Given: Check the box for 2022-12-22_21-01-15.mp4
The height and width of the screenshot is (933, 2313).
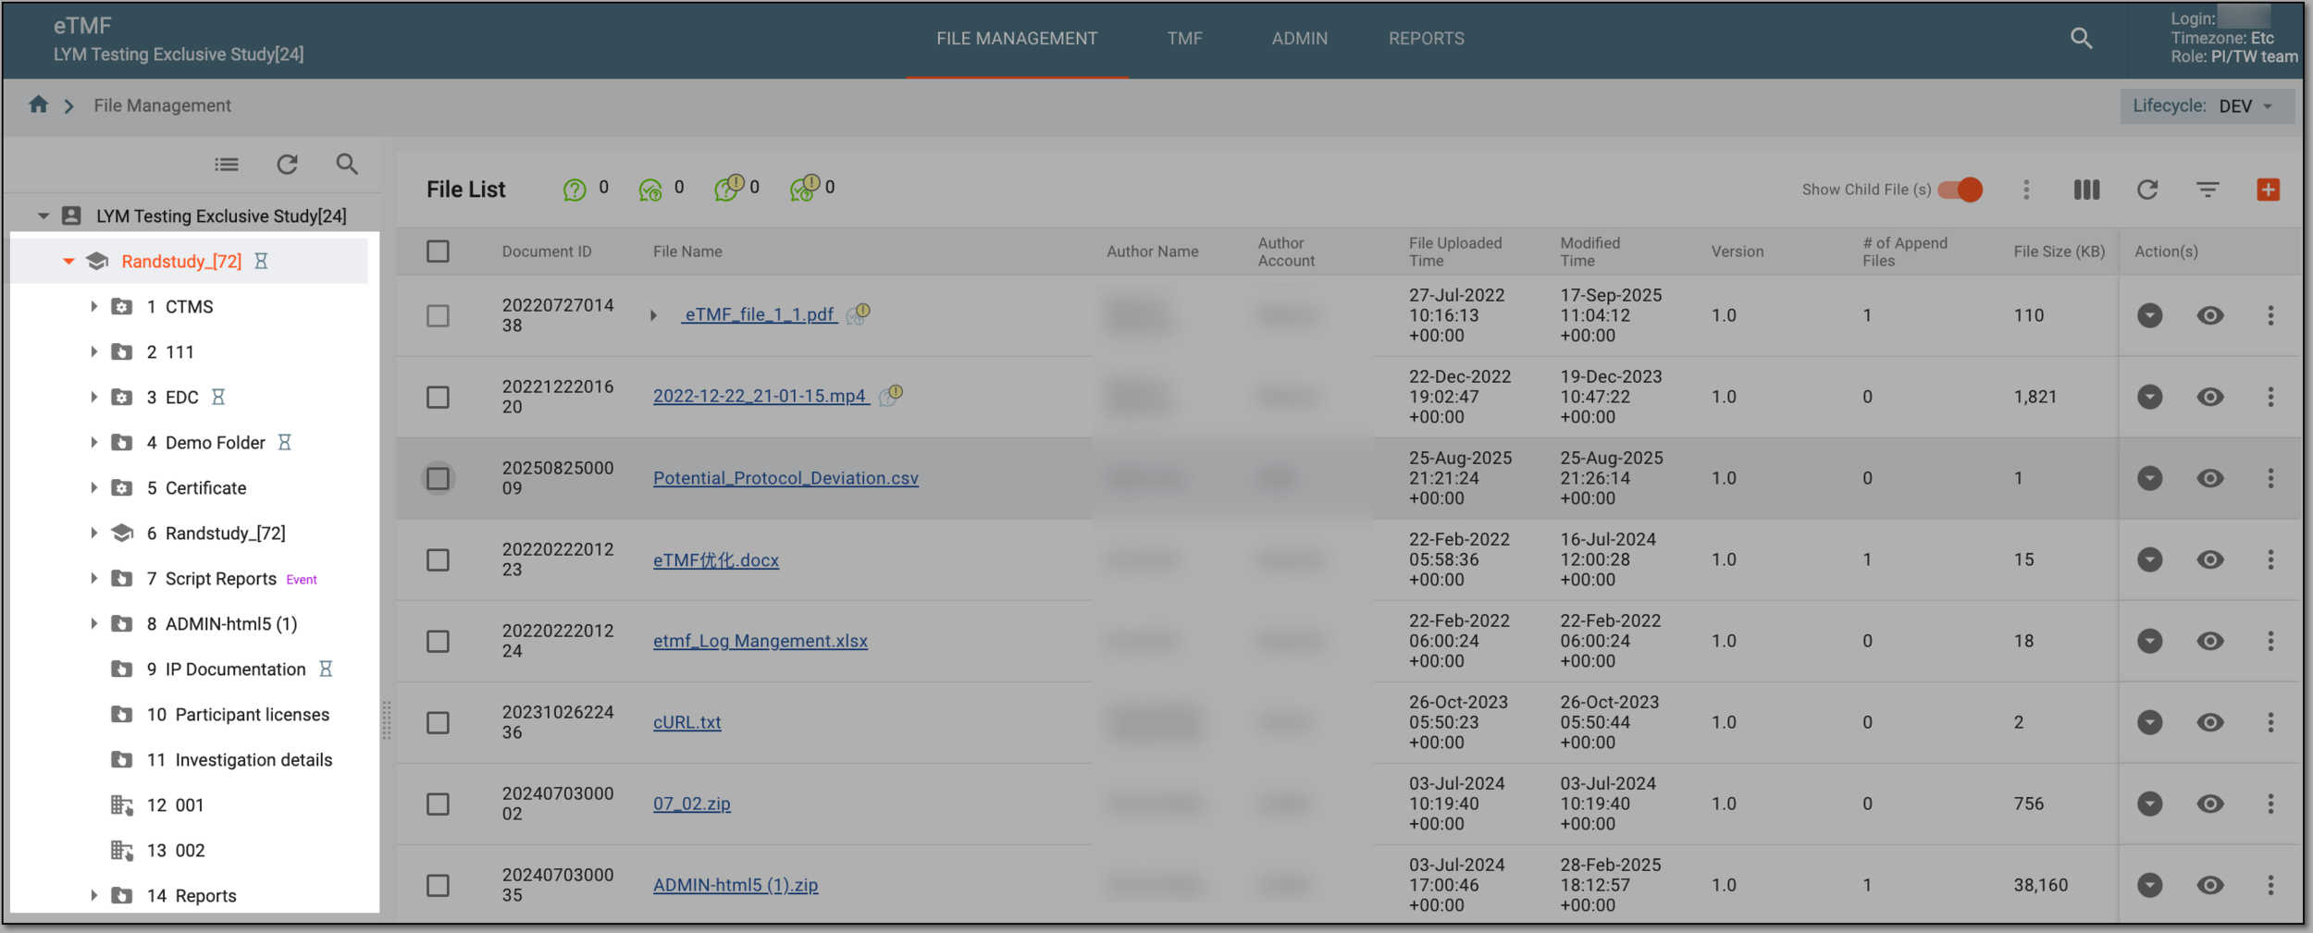Looking at the screenshot, I should coord(438,397).
